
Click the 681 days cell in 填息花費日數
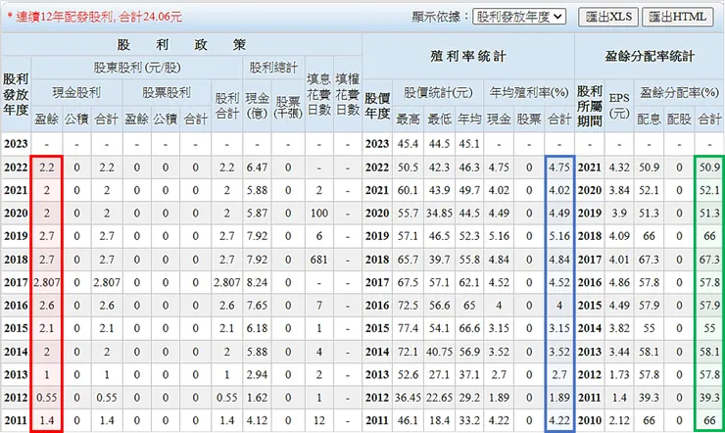click(318, 260)
